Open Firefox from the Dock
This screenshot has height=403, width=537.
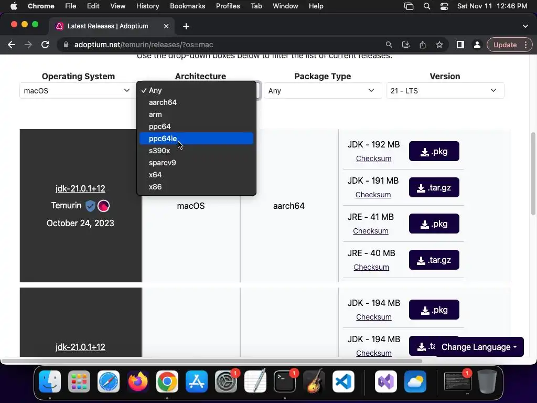(x=138, y=381)
